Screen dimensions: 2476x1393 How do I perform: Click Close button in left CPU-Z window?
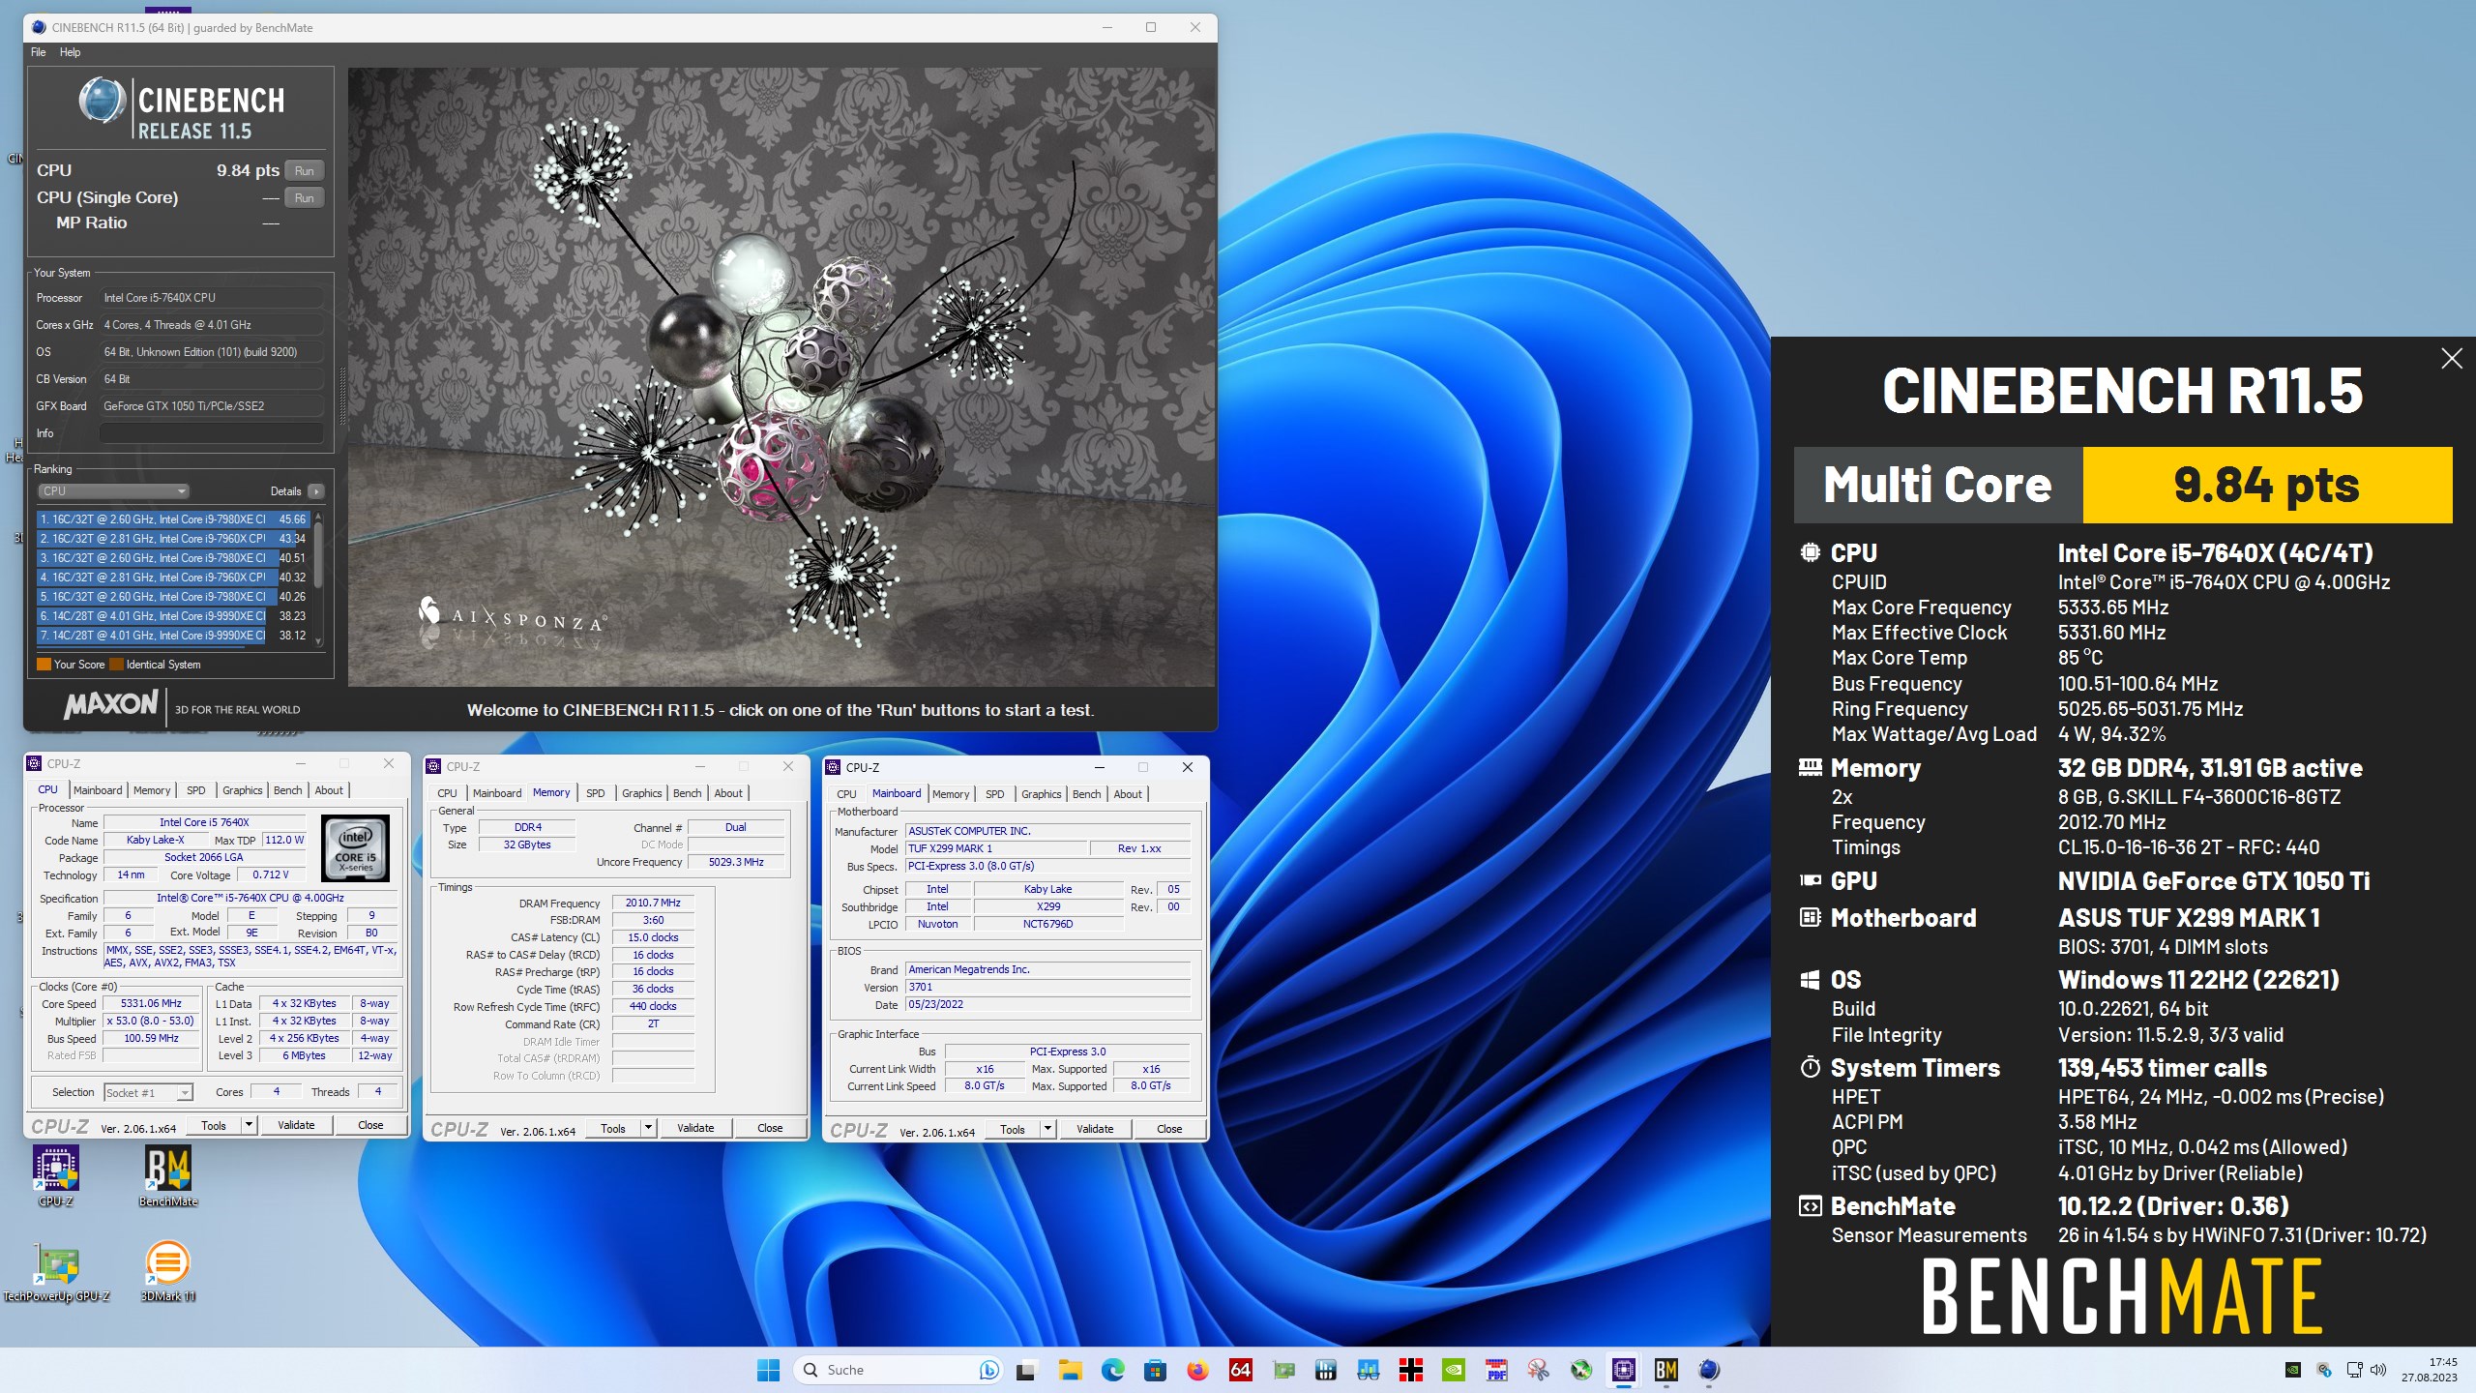coord(370,1126)
